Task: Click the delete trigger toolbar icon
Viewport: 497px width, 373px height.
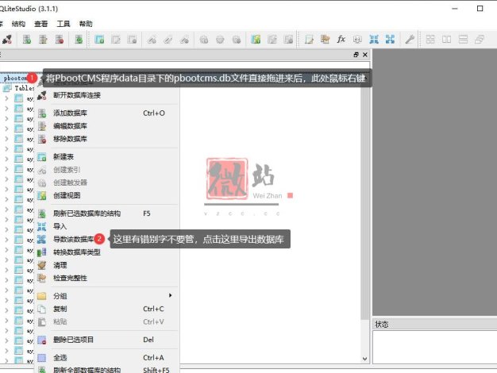Action: click(236, 40)
